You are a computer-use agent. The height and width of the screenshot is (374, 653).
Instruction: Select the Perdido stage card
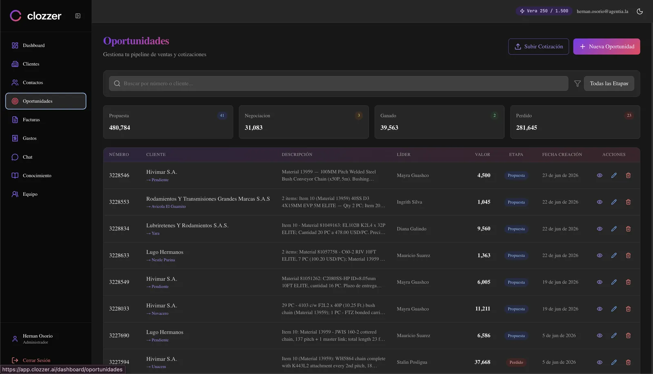[x=575, y=122]
